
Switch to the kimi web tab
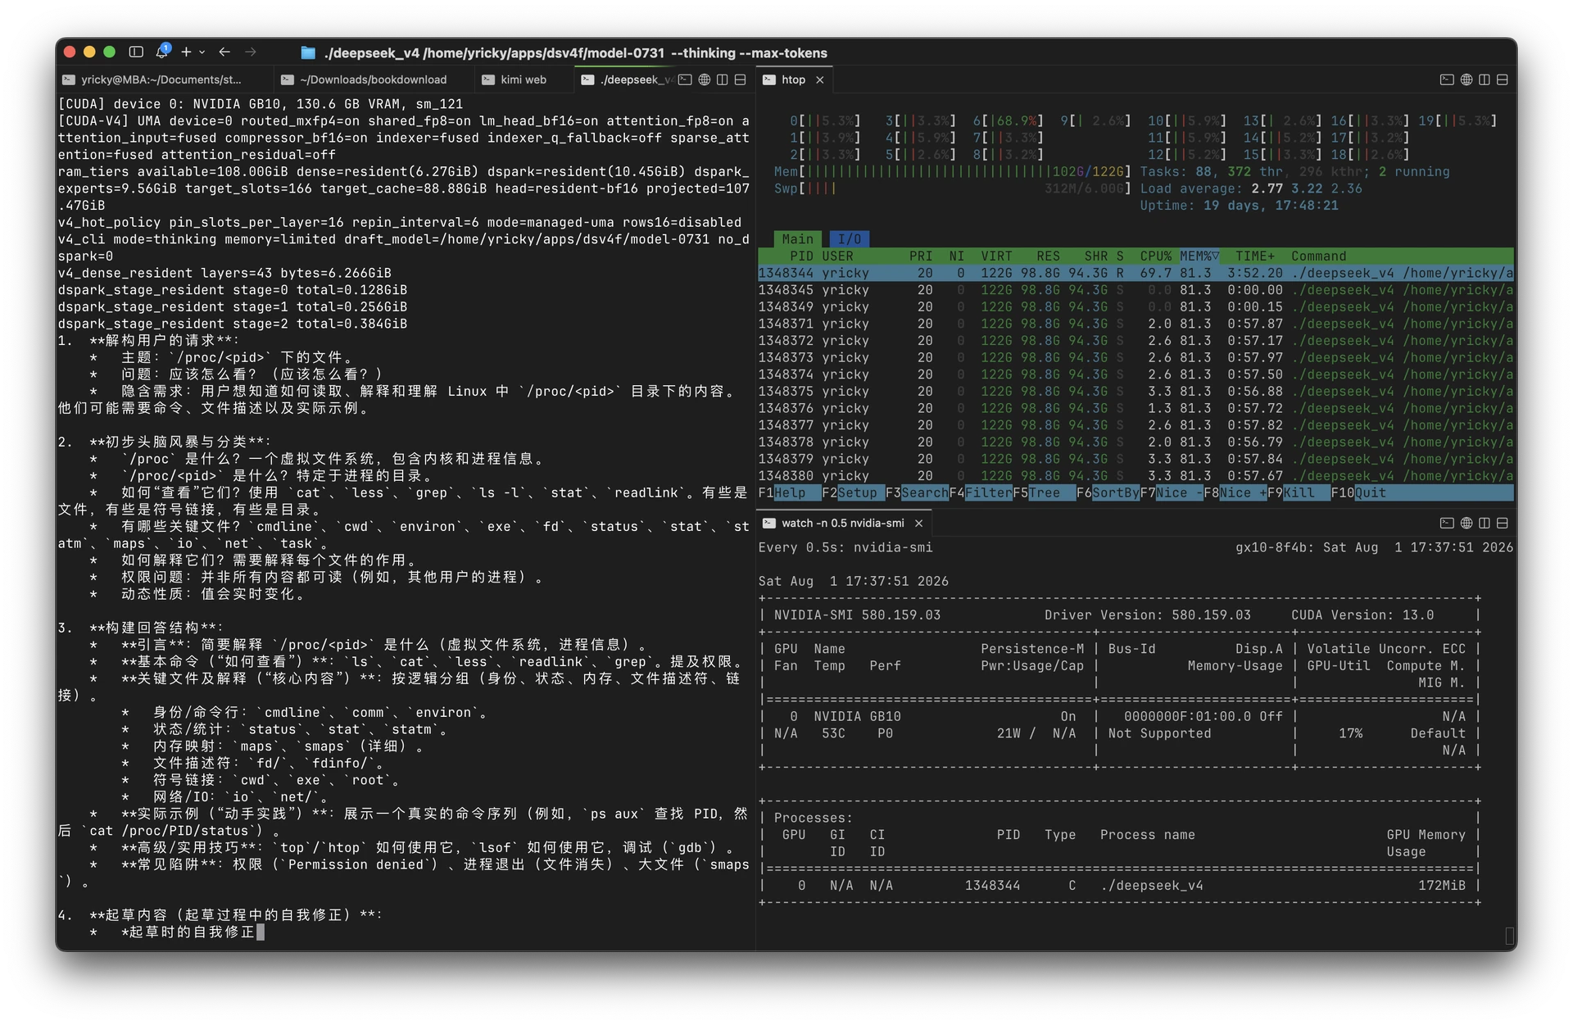pos(523,79)
